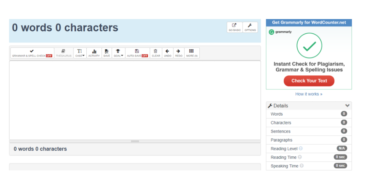365x184 pixels.
Task: Click the Speaking Time help icon
Action: (x=301, y=166)
